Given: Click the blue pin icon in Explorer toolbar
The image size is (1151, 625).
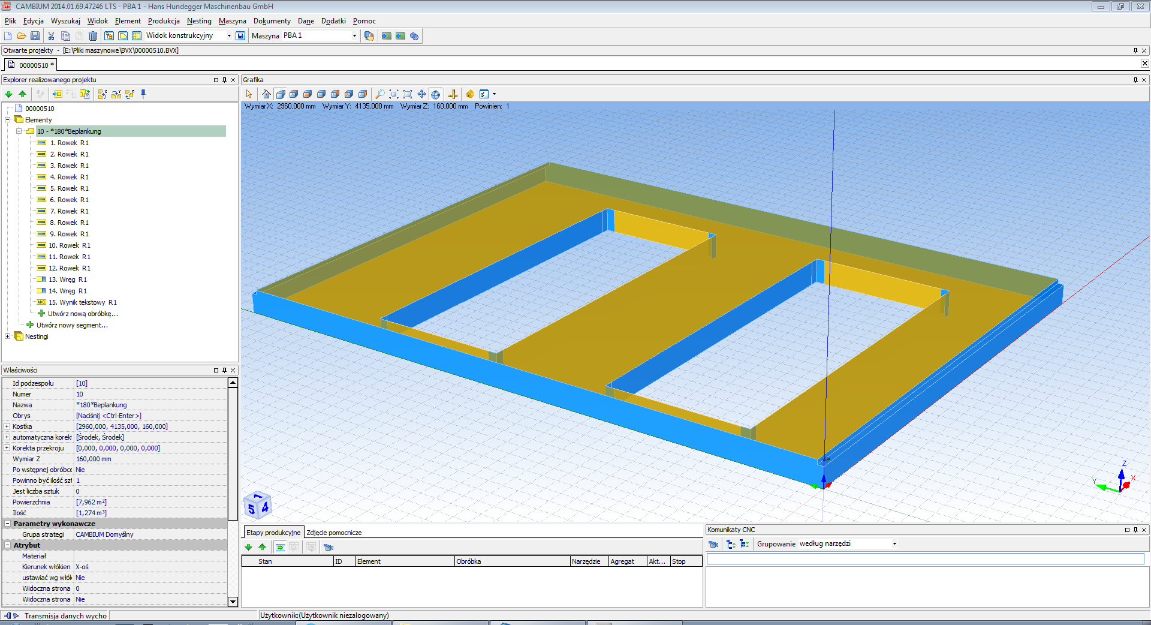Looking at the screenshot, I should 143,94.
